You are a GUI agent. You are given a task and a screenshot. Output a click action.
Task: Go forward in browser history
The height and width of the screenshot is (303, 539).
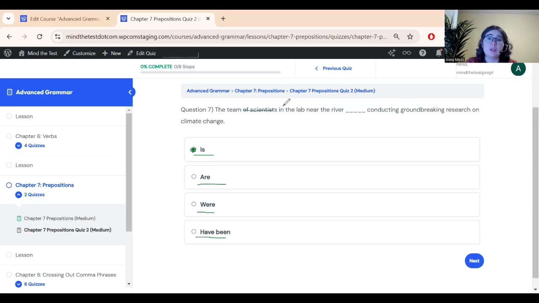coord(24,37)
